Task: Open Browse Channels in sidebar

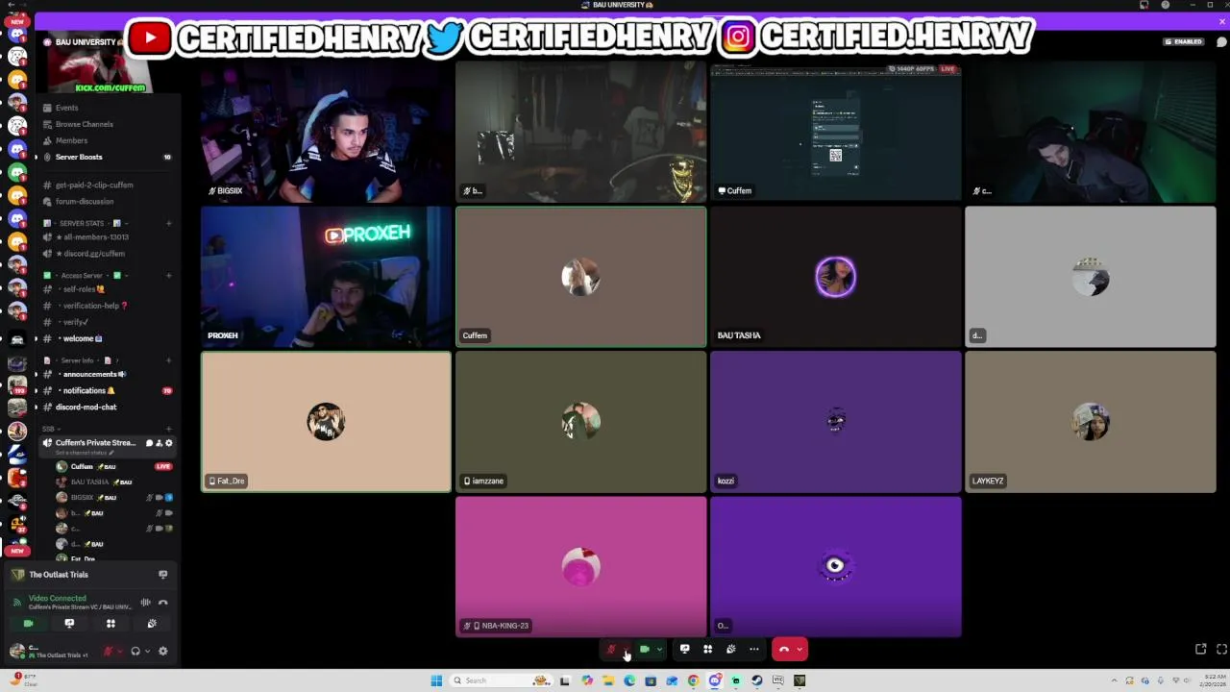Action: pos(84,124)
